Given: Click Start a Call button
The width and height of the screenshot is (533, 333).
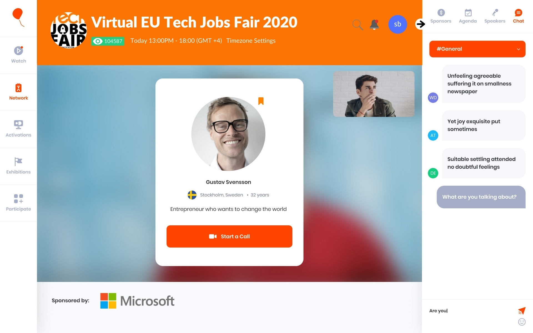Looking at the screenshot, I should click(x=229, y=236).
